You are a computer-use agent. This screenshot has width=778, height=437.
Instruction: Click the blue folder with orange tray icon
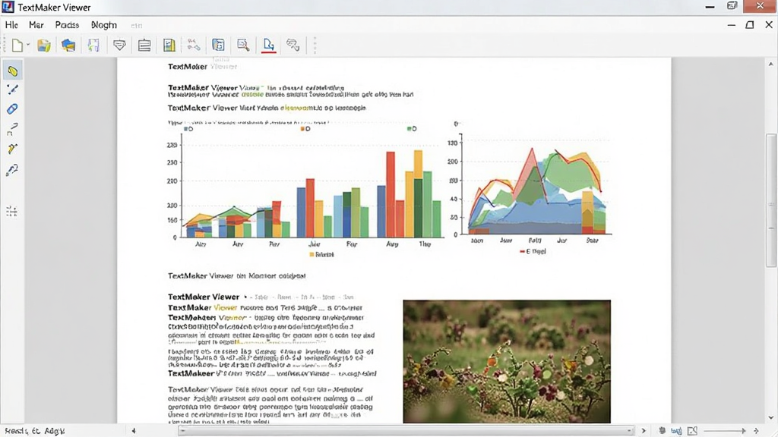point(68,45)
